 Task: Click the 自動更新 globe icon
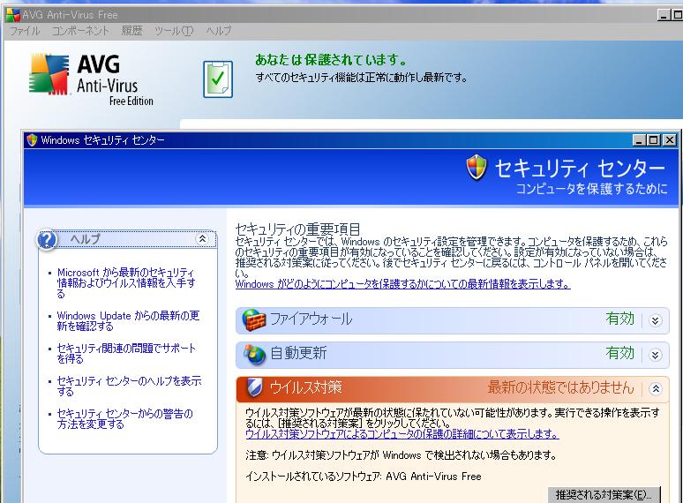click(x=254, y=355)
